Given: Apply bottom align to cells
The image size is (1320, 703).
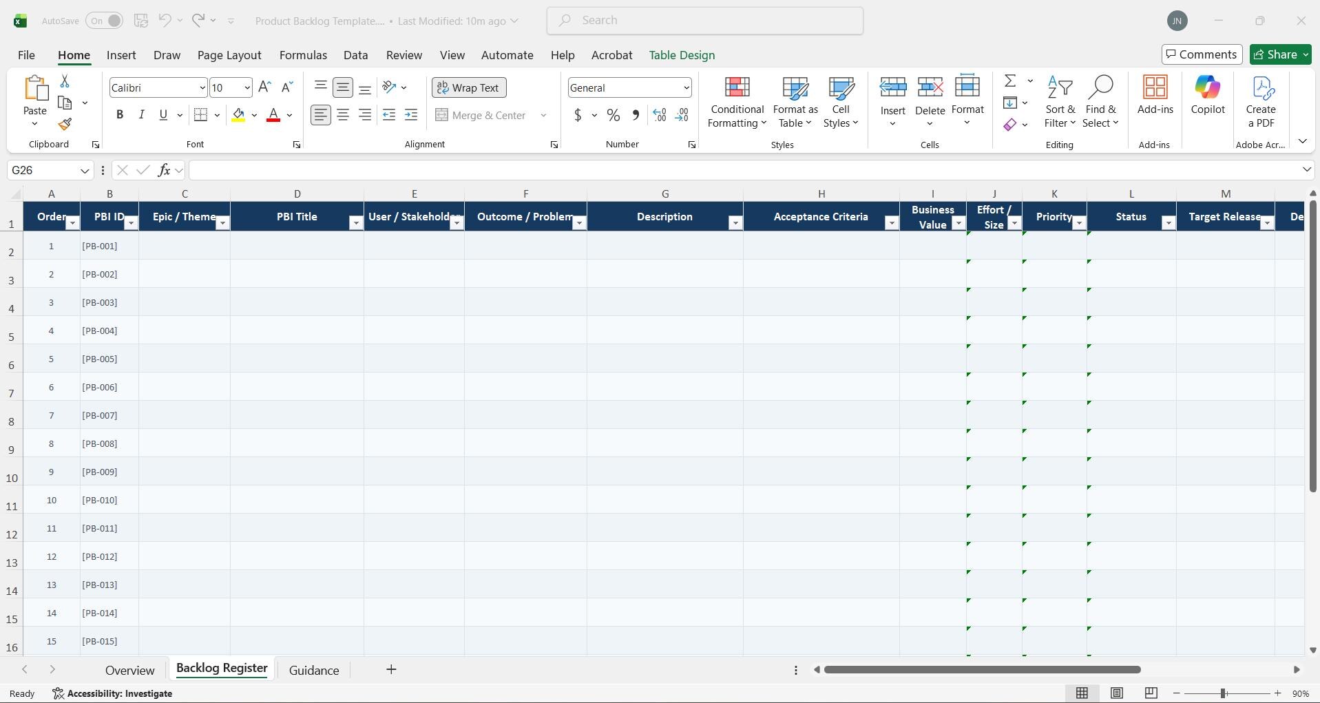Looking at the screenshot, I should [365, 87].
